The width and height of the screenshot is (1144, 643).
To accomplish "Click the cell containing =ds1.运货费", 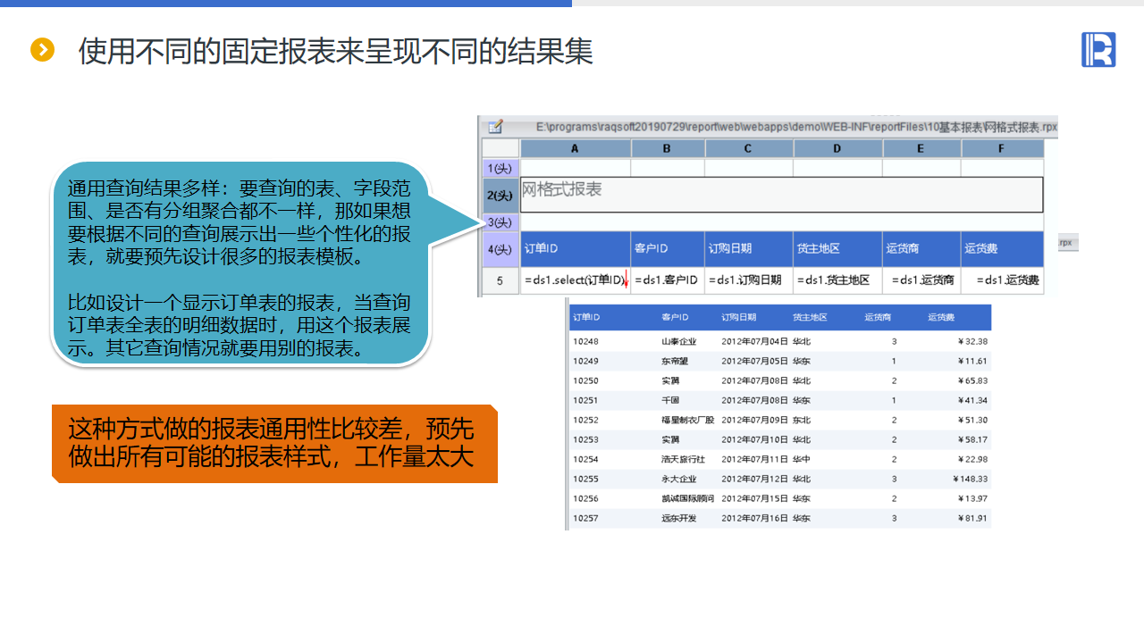I will [1003, 280].
